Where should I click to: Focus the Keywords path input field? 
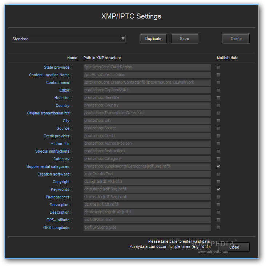[x=147, y=189]
